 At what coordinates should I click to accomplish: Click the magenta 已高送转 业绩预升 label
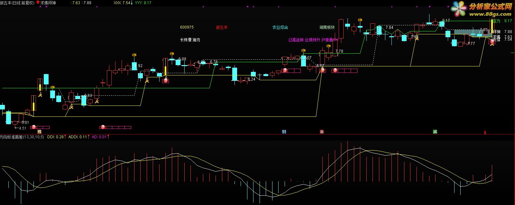point(304,40)
